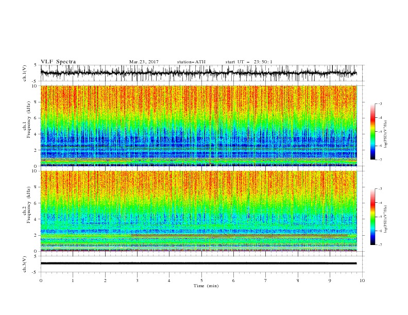Viewport: 408px width, 315px height.
Task: Click the "-5" tick on ch.2 colorbar
Action: click(380, 217)
